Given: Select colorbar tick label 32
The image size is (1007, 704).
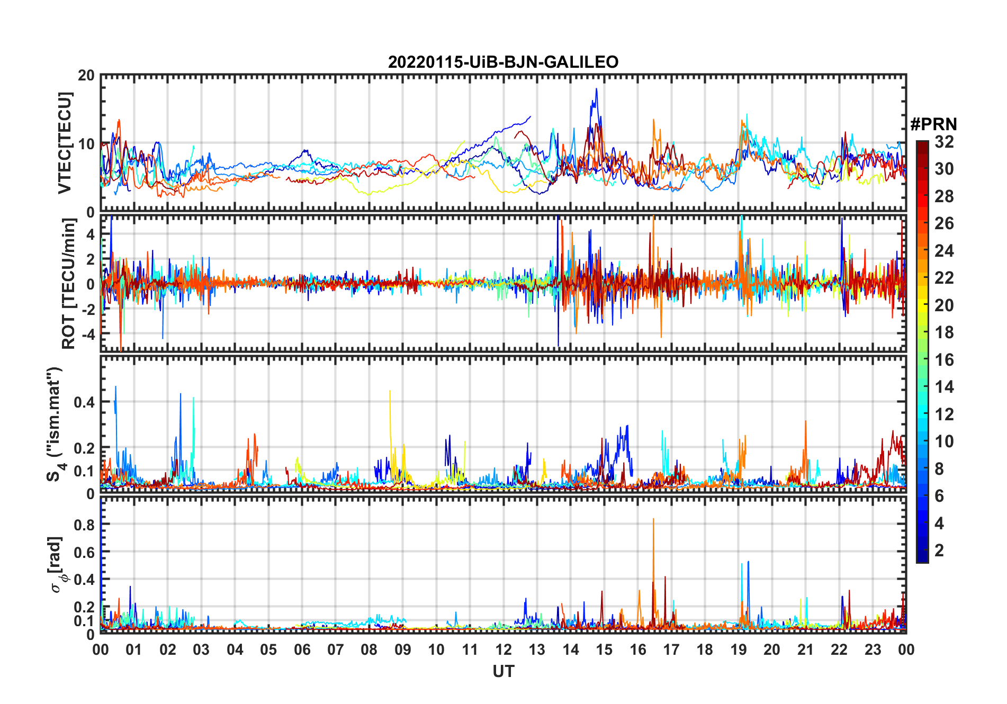Looking at the screenshot, I should [944, 141].
